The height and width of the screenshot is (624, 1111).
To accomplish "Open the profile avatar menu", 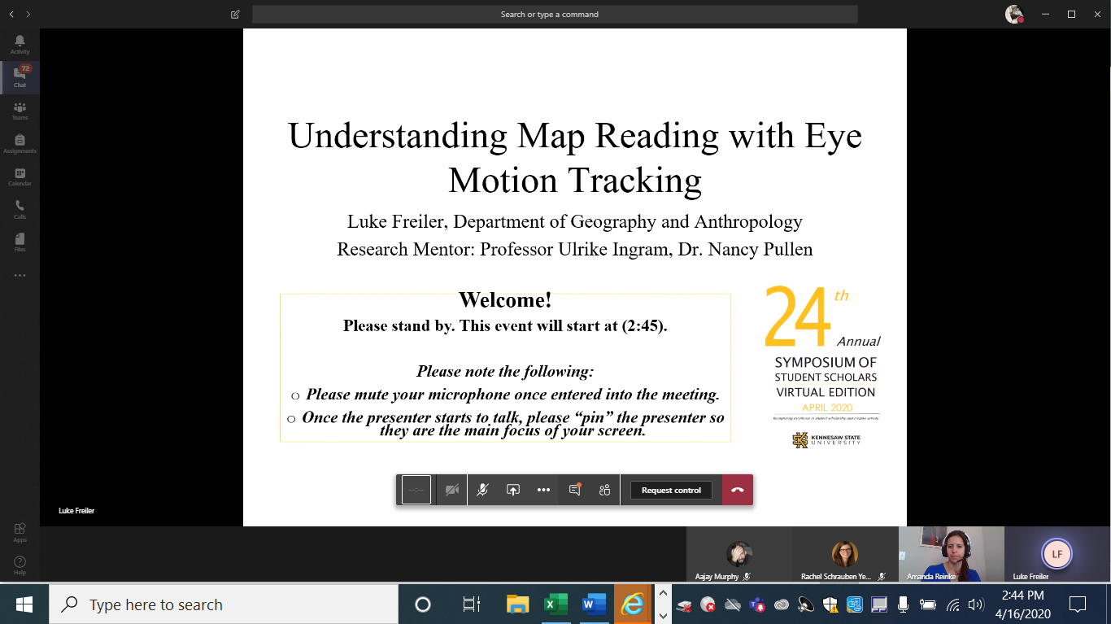I will coord(1013,14).
